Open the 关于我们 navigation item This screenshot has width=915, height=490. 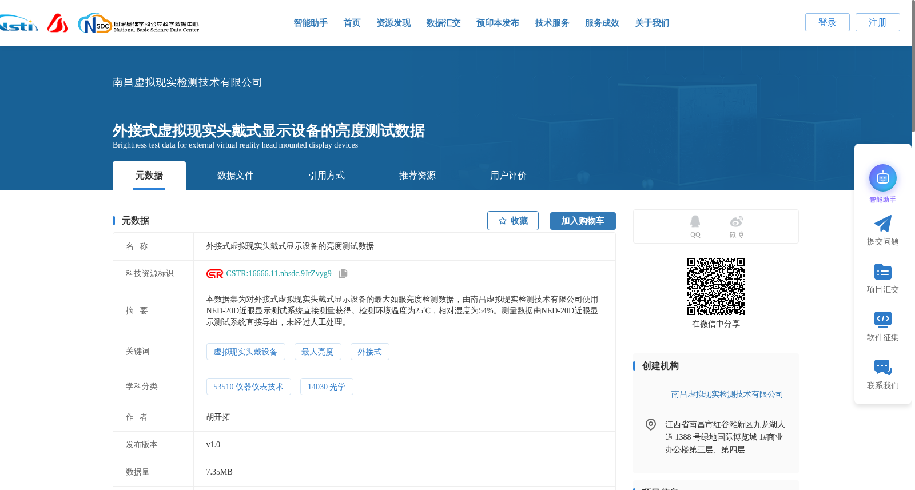point(652,23)
